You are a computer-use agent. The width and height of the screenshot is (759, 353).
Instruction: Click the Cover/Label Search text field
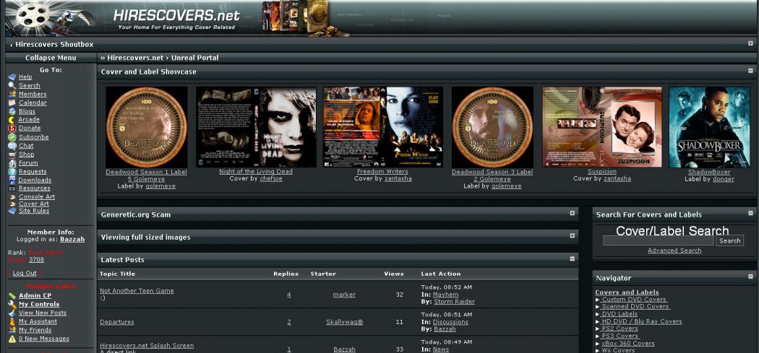coord(658,240)
